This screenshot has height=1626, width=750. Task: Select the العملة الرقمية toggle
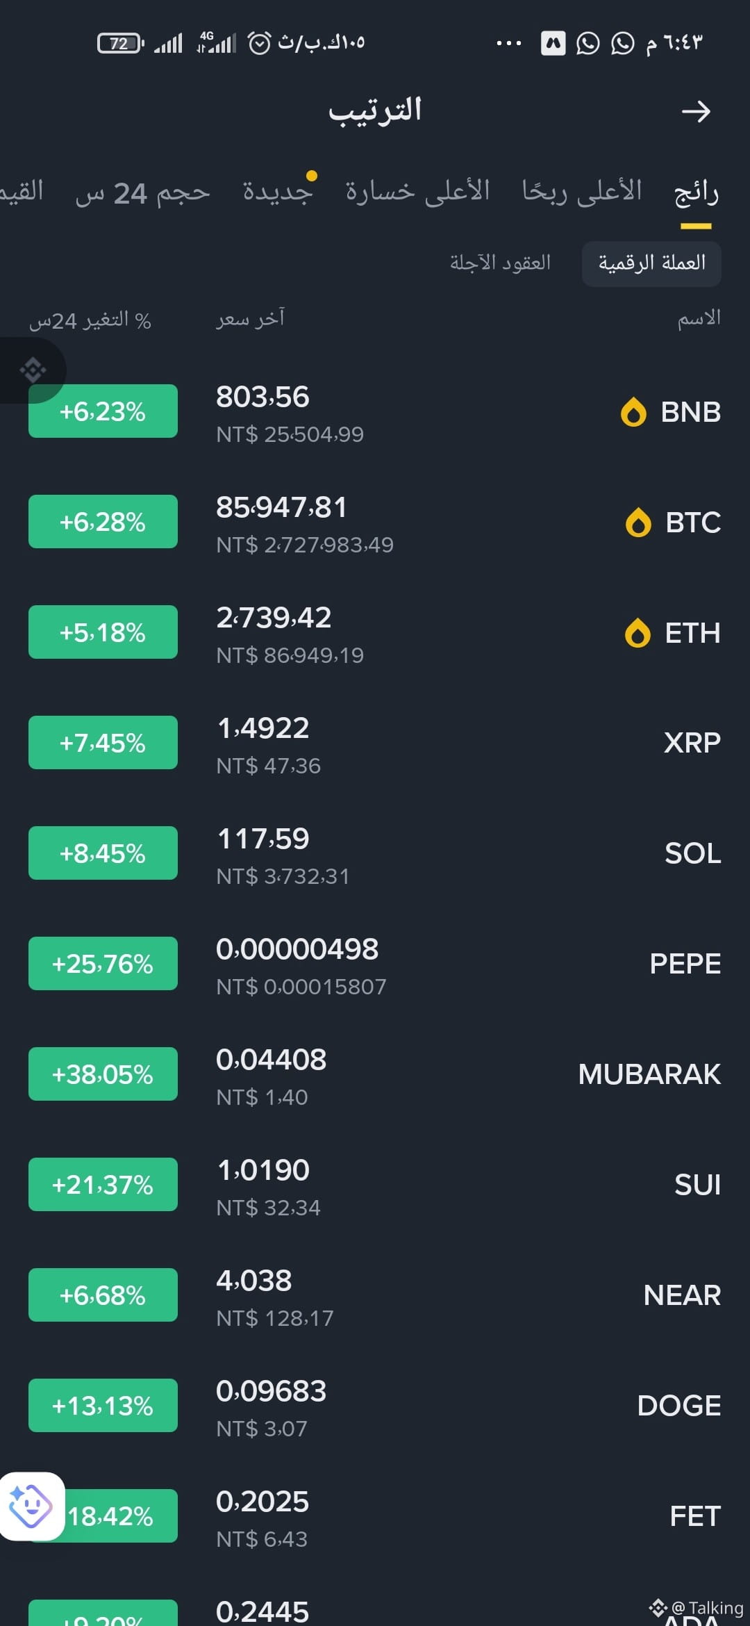point(651,263)
